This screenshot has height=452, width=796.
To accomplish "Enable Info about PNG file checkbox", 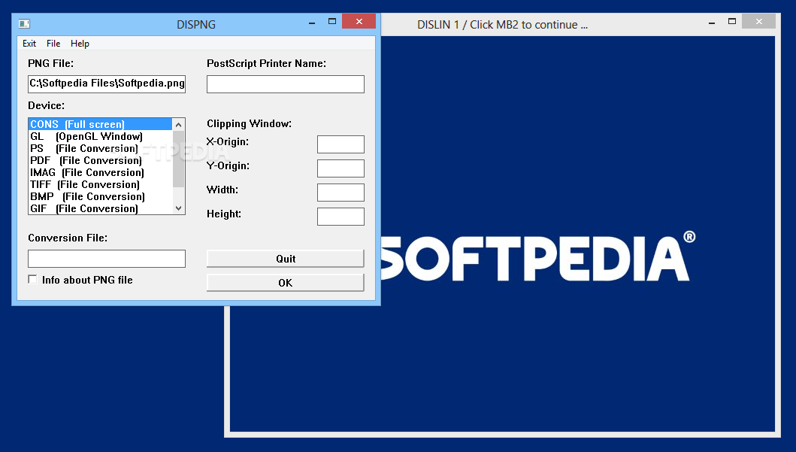I will click(32, 279).
